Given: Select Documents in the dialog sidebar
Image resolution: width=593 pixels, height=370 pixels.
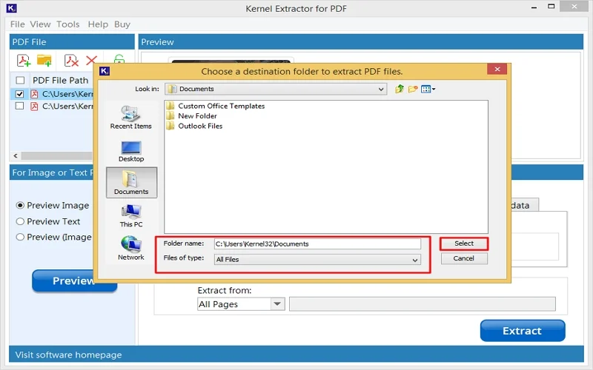Looking at the screenshot, I should click(131, 182).
